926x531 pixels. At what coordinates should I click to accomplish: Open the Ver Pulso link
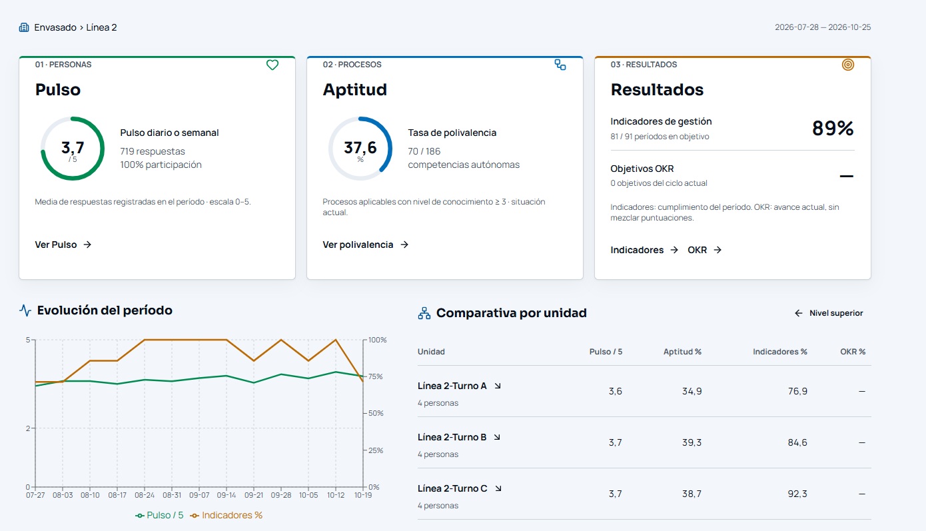63,245
